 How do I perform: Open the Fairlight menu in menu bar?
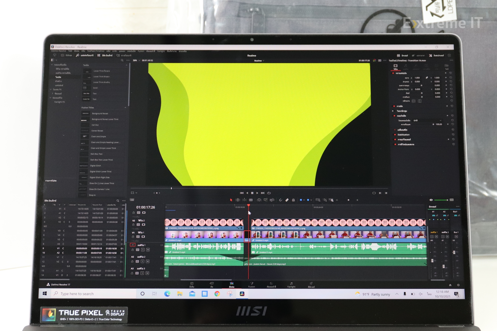click(161, 51)
